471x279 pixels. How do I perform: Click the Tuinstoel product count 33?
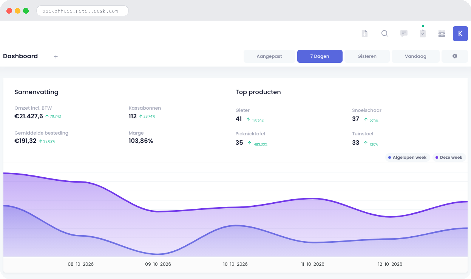(x=355, y=143)
